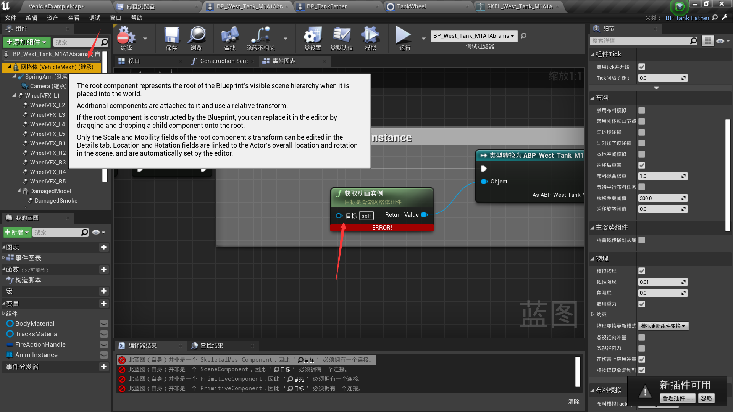This screenshot has width=733, height=412.
Task: Expand the 约束 section
Action: (593, 315)
